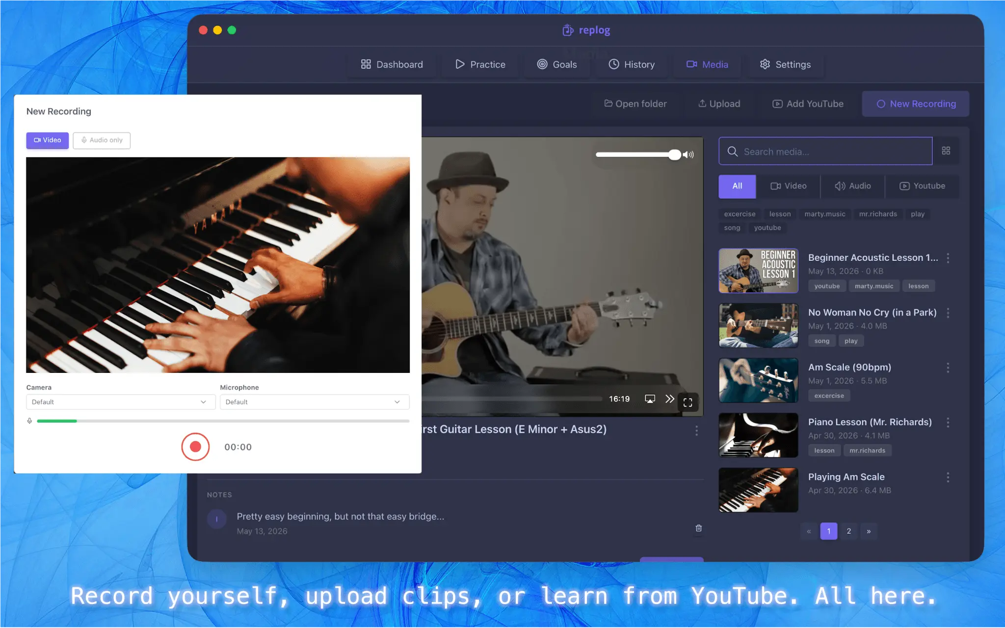Viewport: 1005px width, 628px height.
Task: Click the volume slider knob
Action: click(x=675, y=155)
